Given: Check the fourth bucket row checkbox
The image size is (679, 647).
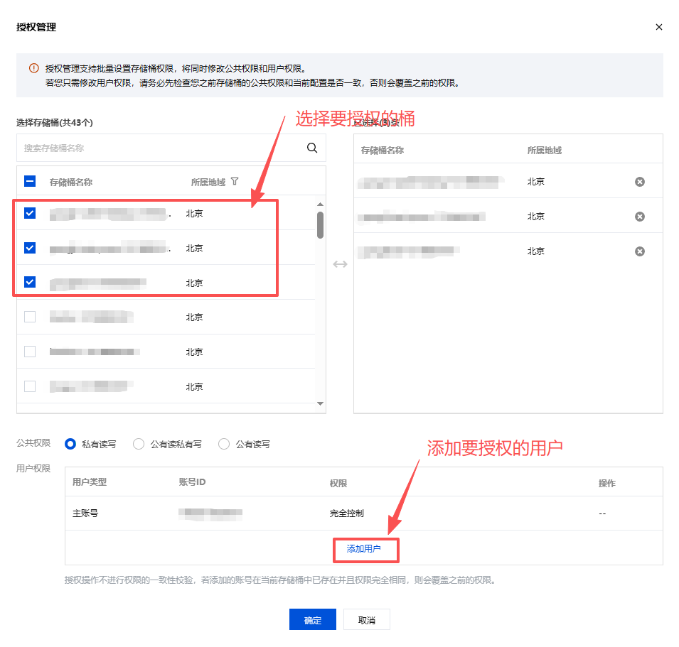Looking at the screenshot, I should [30, 317].
